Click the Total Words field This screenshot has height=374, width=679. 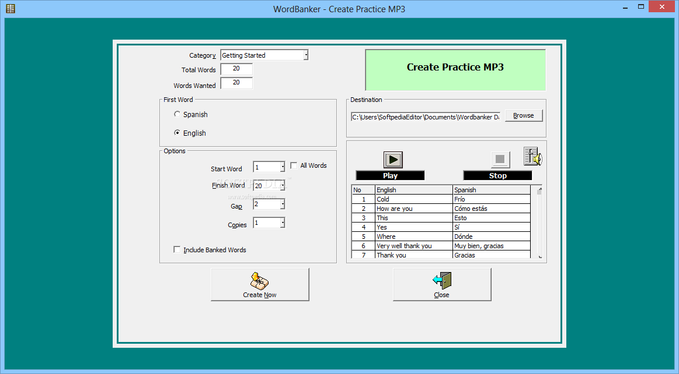[236, 69]
